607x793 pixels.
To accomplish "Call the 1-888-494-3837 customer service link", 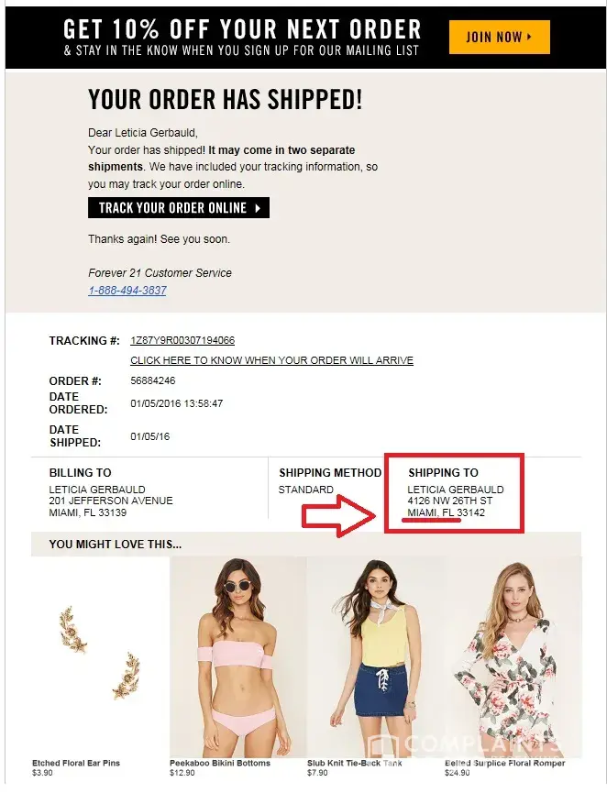I will click(127, 291).
